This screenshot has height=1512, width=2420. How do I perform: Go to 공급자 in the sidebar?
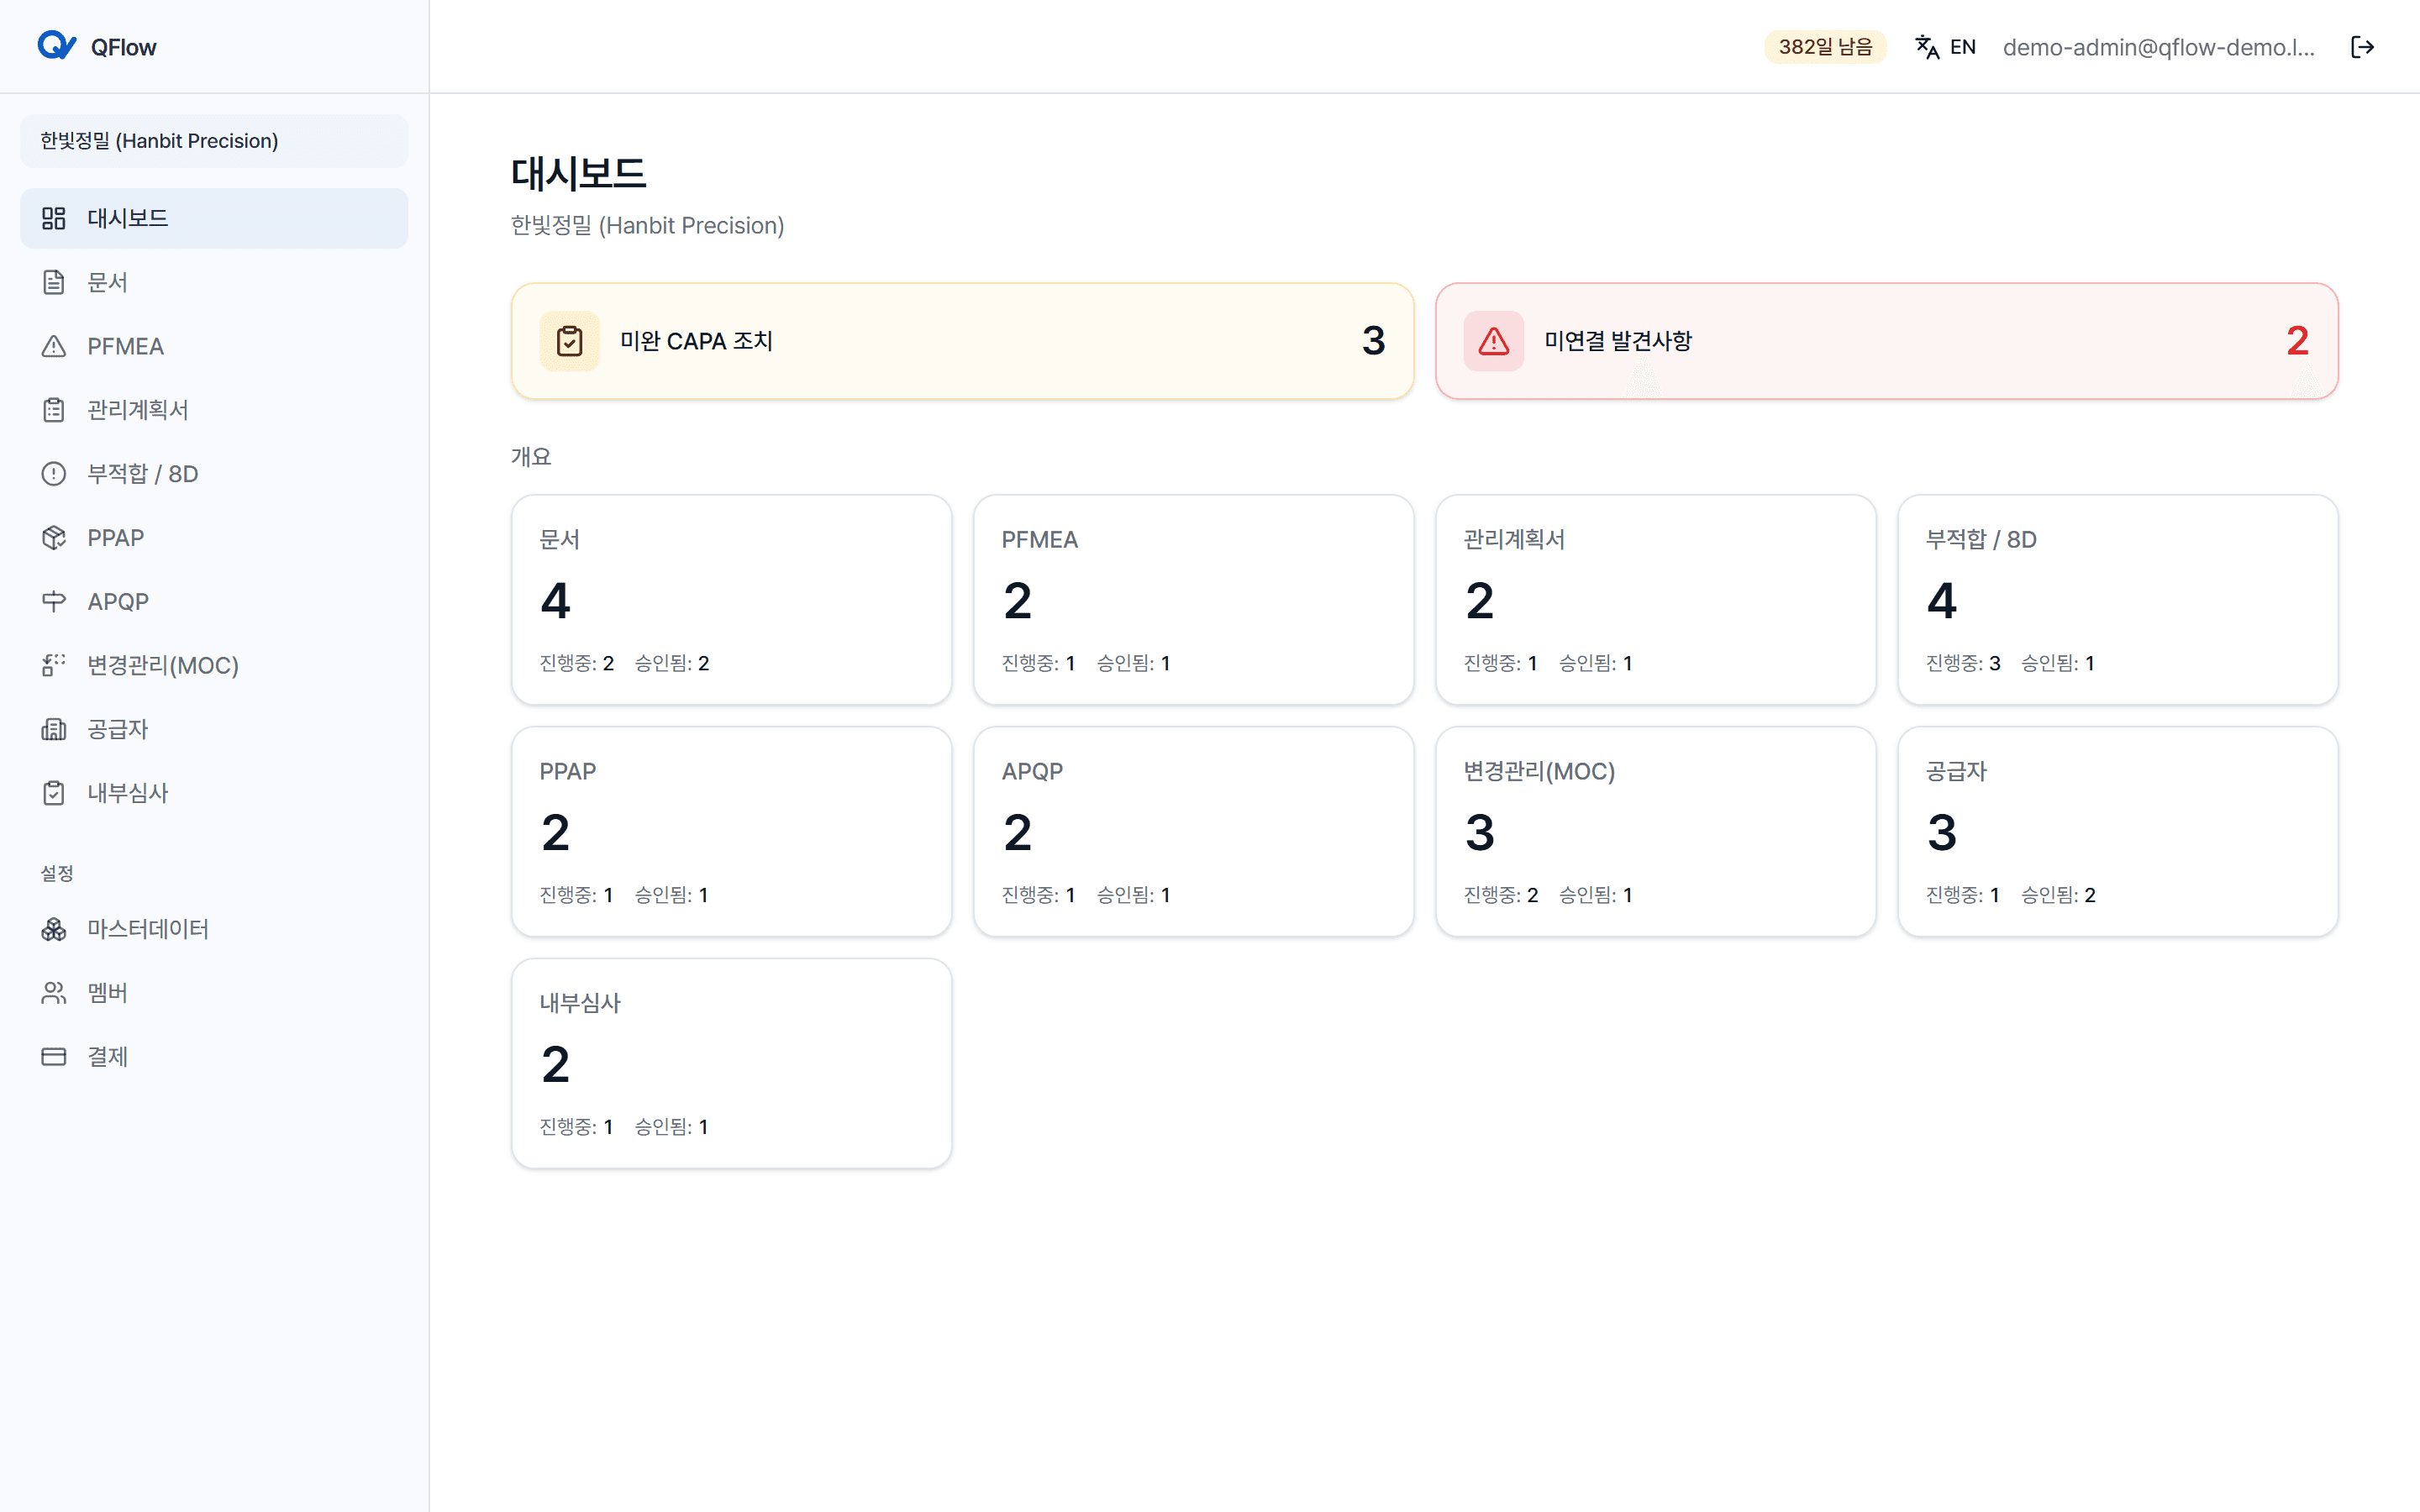click(x=214, y=729)
